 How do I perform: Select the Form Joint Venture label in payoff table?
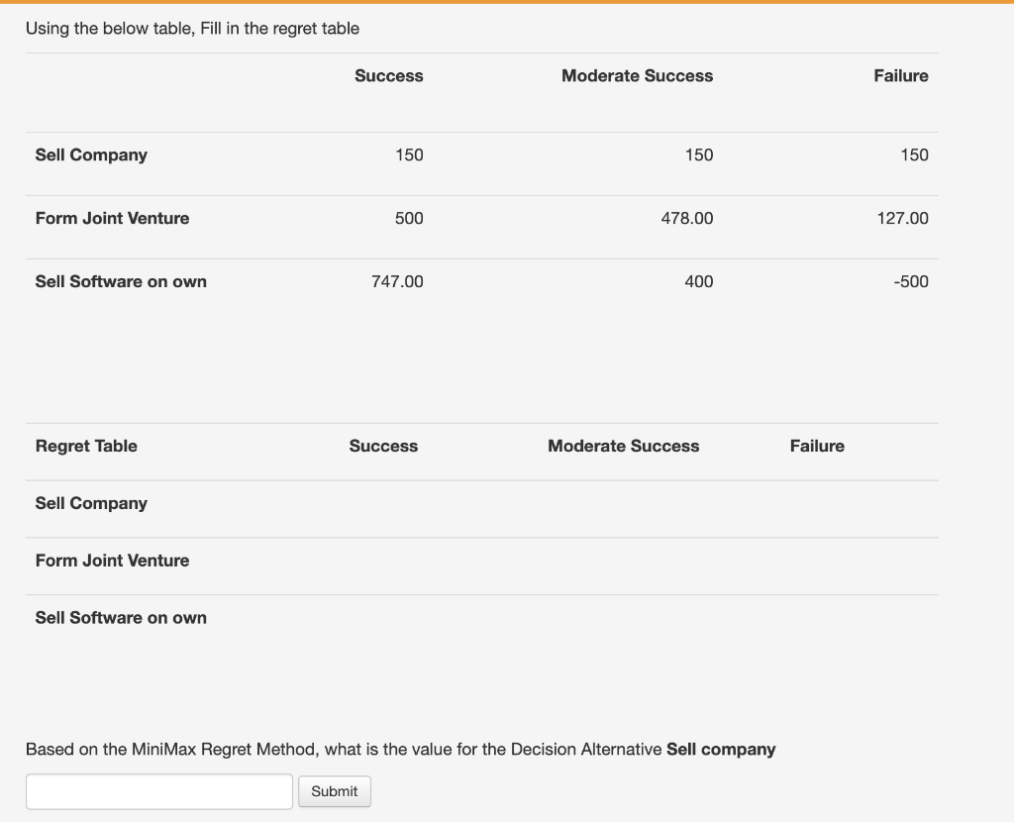click(x=112, y=218)
